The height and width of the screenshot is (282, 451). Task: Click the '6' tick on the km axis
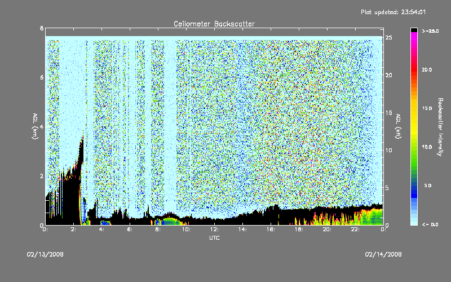(x=42, y=77)
